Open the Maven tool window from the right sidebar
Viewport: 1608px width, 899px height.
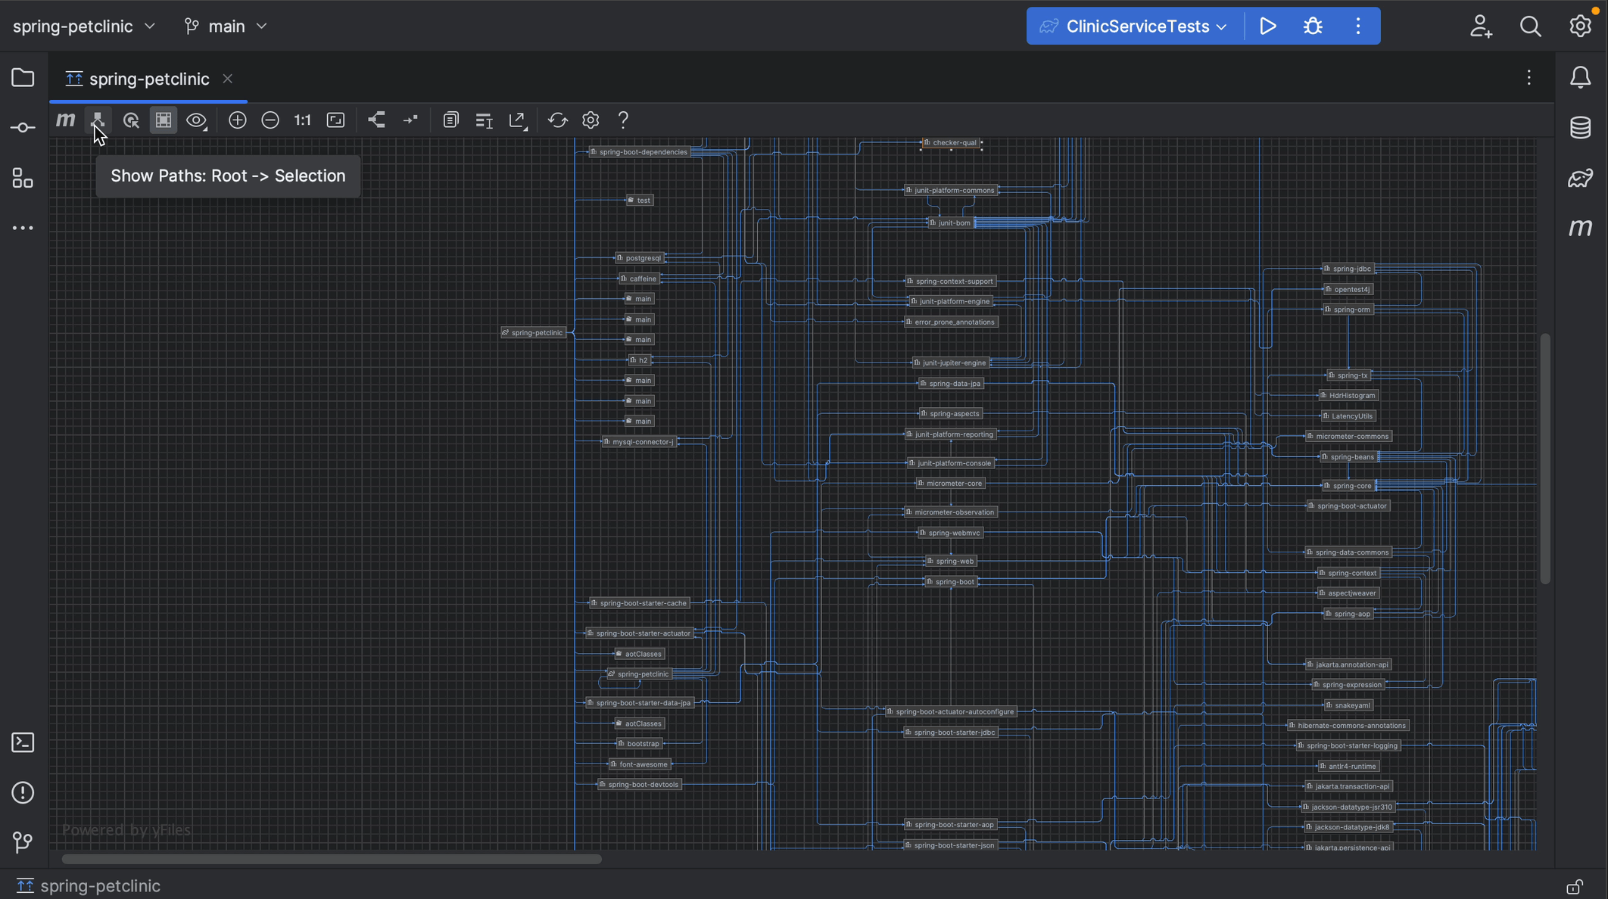pyautogui.click(x=1581, y=227)
